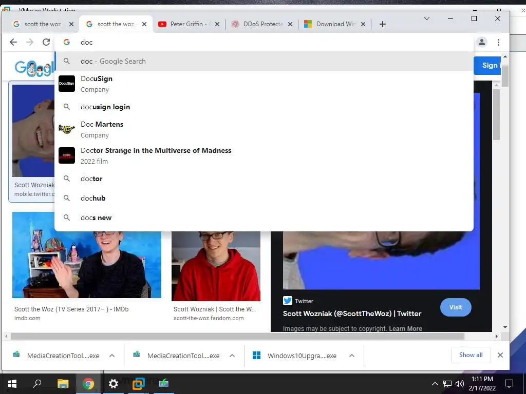Open the Chrome profile avatar
Viewport: 526px width, 394px height.
click(482, 42)
